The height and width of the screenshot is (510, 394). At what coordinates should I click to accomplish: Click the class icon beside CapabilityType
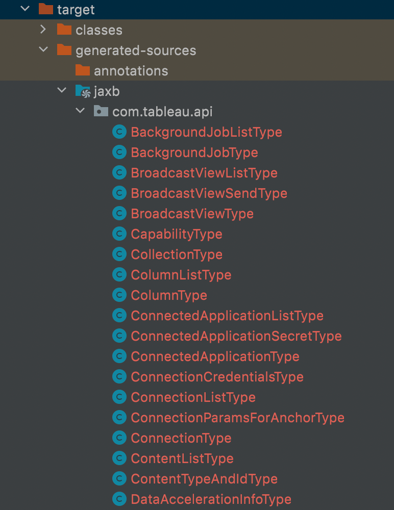[119, 234]
